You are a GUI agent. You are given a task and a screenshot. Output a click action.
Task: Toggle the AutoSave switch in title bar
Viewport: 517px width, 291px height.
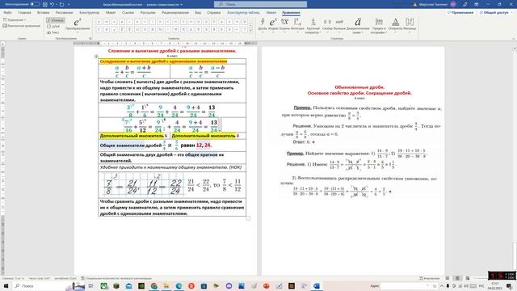click(x=35, y=4)
